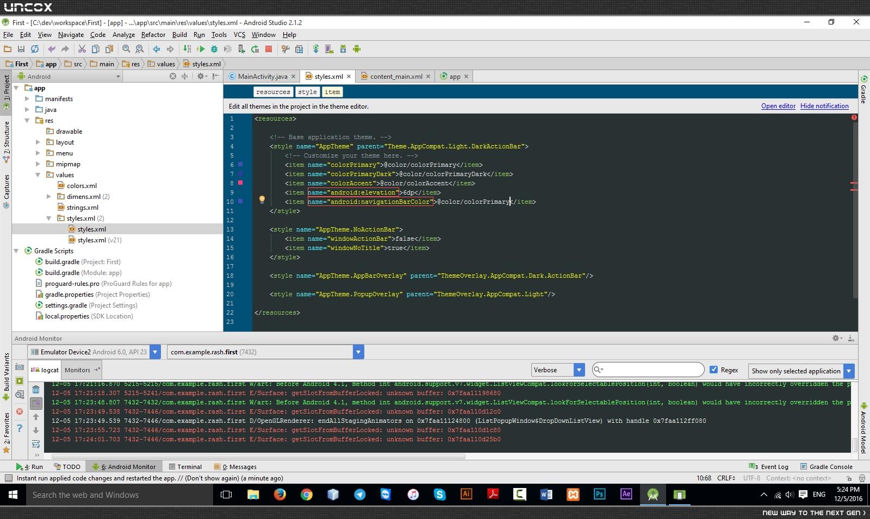870x519 pixels.
Task: Open the Emulator Device2 device dropdown
Action: pyautogui.click(x=94, y=352)
